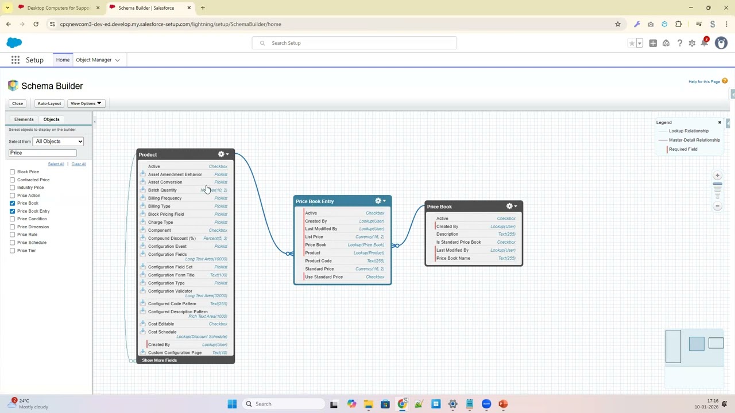Open PowerPoint from taskbar
This screenshot has width=735, height=413.
coord(503,404)
